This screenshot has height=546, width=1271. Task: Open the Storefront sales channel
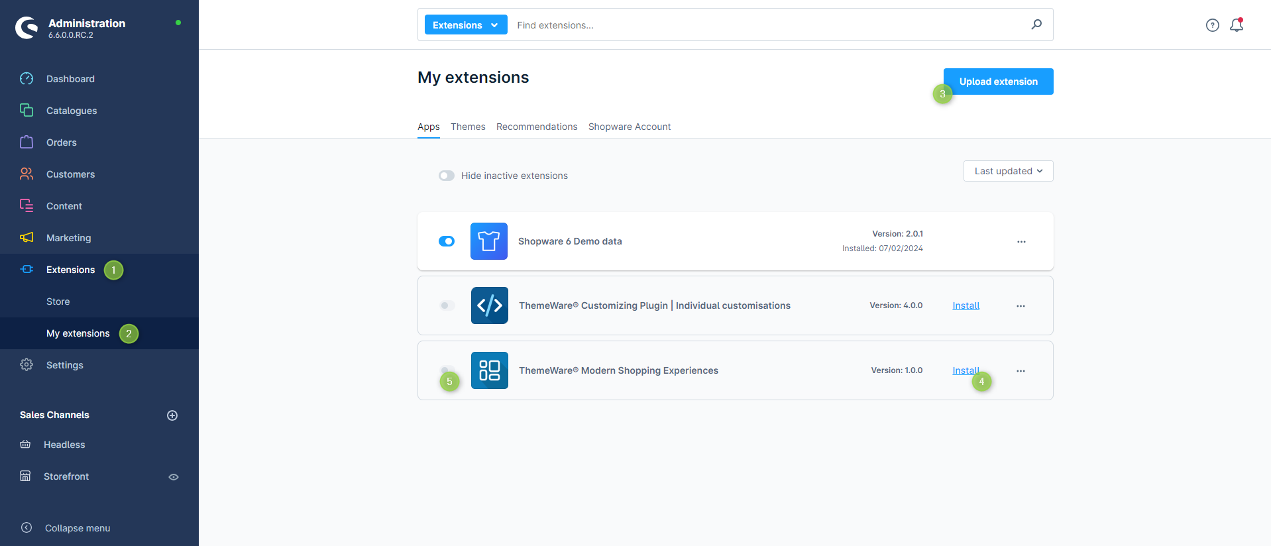(66, 476)
